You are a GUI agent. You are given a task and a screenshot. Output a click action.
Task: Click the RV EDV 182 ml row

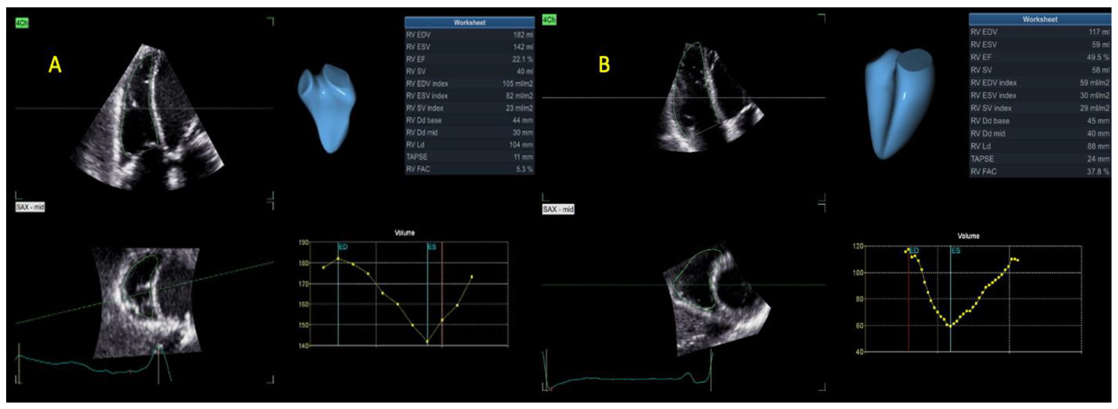[x=469, y=35]
